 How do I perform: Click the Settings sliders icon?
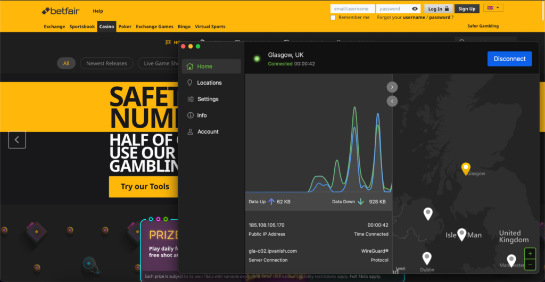[x=191, y=99]
